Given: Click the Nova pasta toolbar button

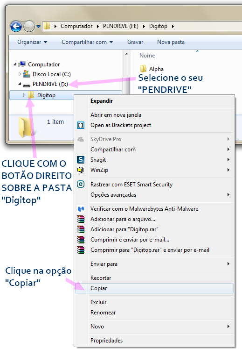Looking at the screenshot, I should tap(171, 42).
